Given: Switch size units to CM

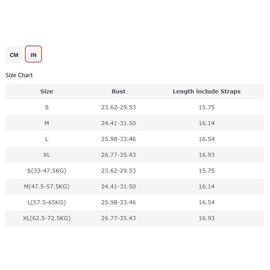Looking at the screenshot, I should [x=14, y=55].
